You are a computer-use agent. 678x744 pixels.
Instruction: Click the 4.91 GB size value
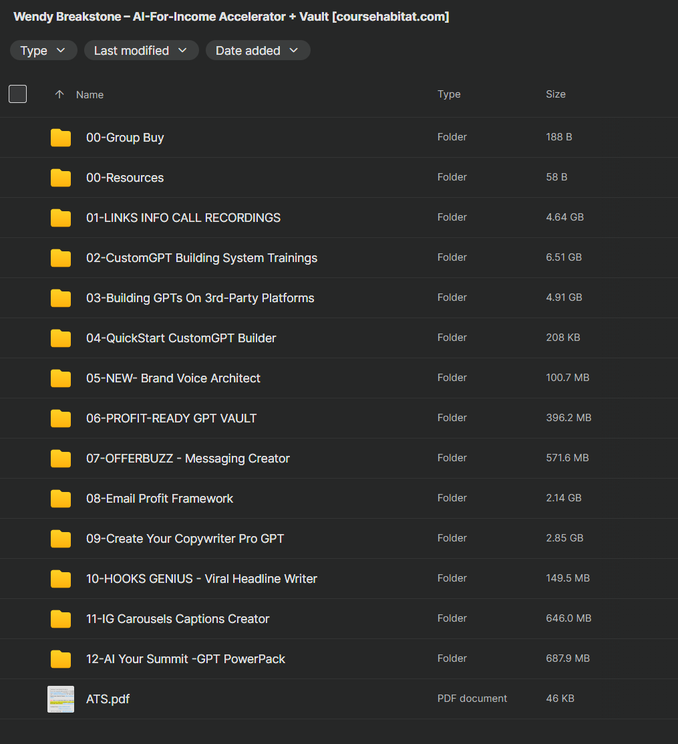[x=564, y=297]
